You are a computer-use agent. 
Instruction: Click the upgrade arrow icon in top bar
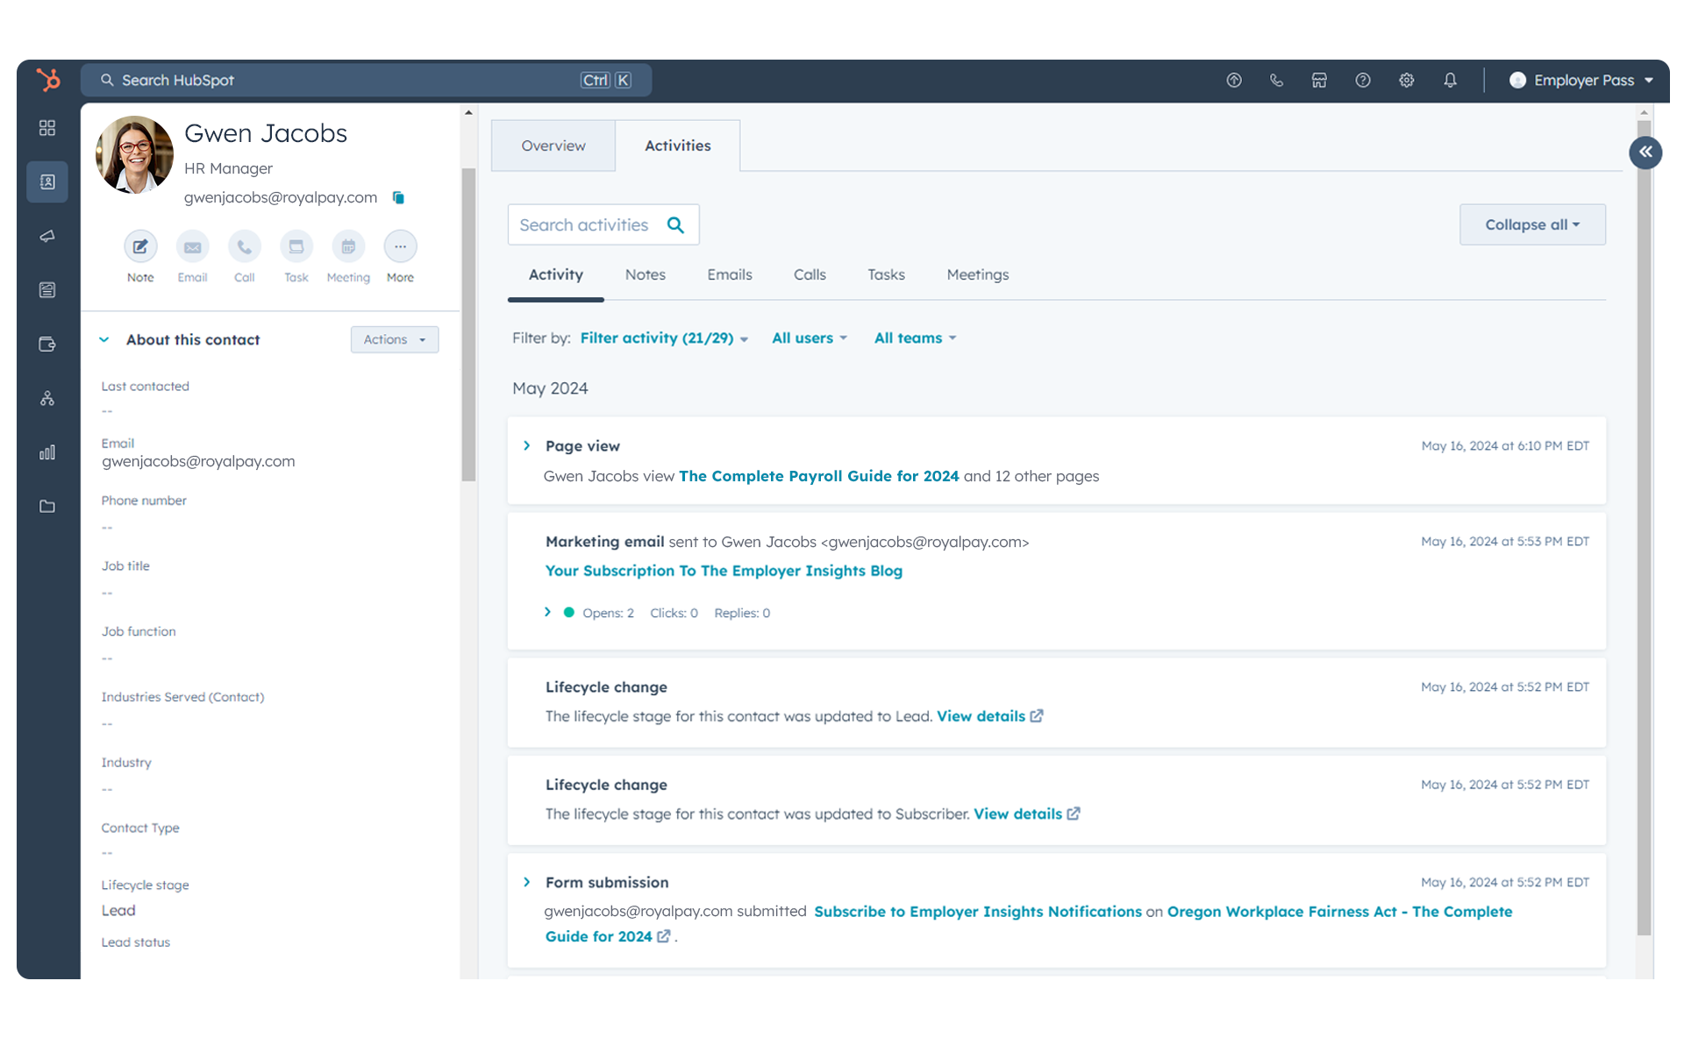[1234, 80]
